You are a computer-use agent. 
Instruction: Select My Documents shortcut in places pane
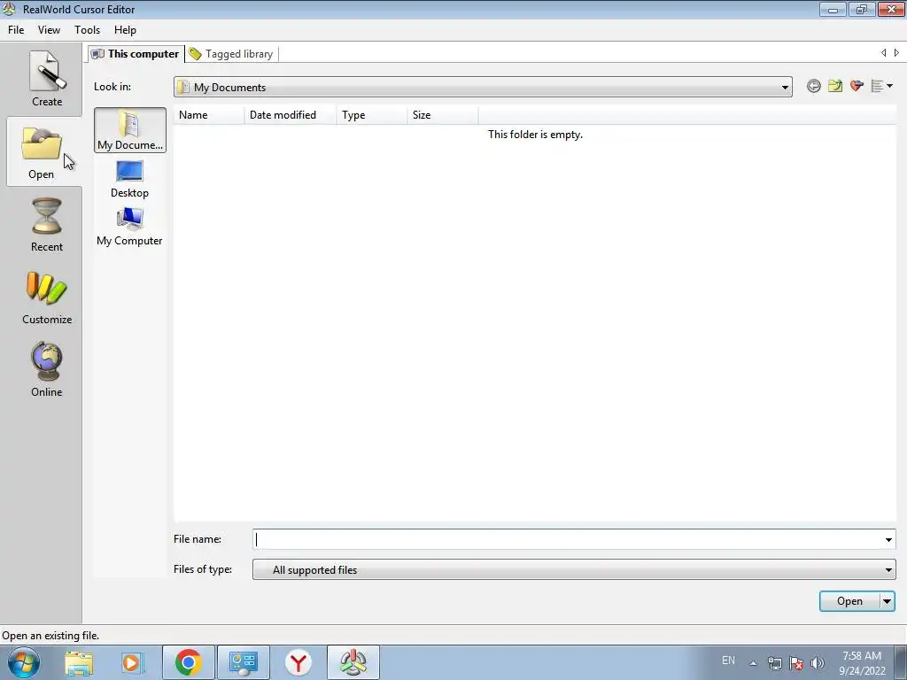129,130
